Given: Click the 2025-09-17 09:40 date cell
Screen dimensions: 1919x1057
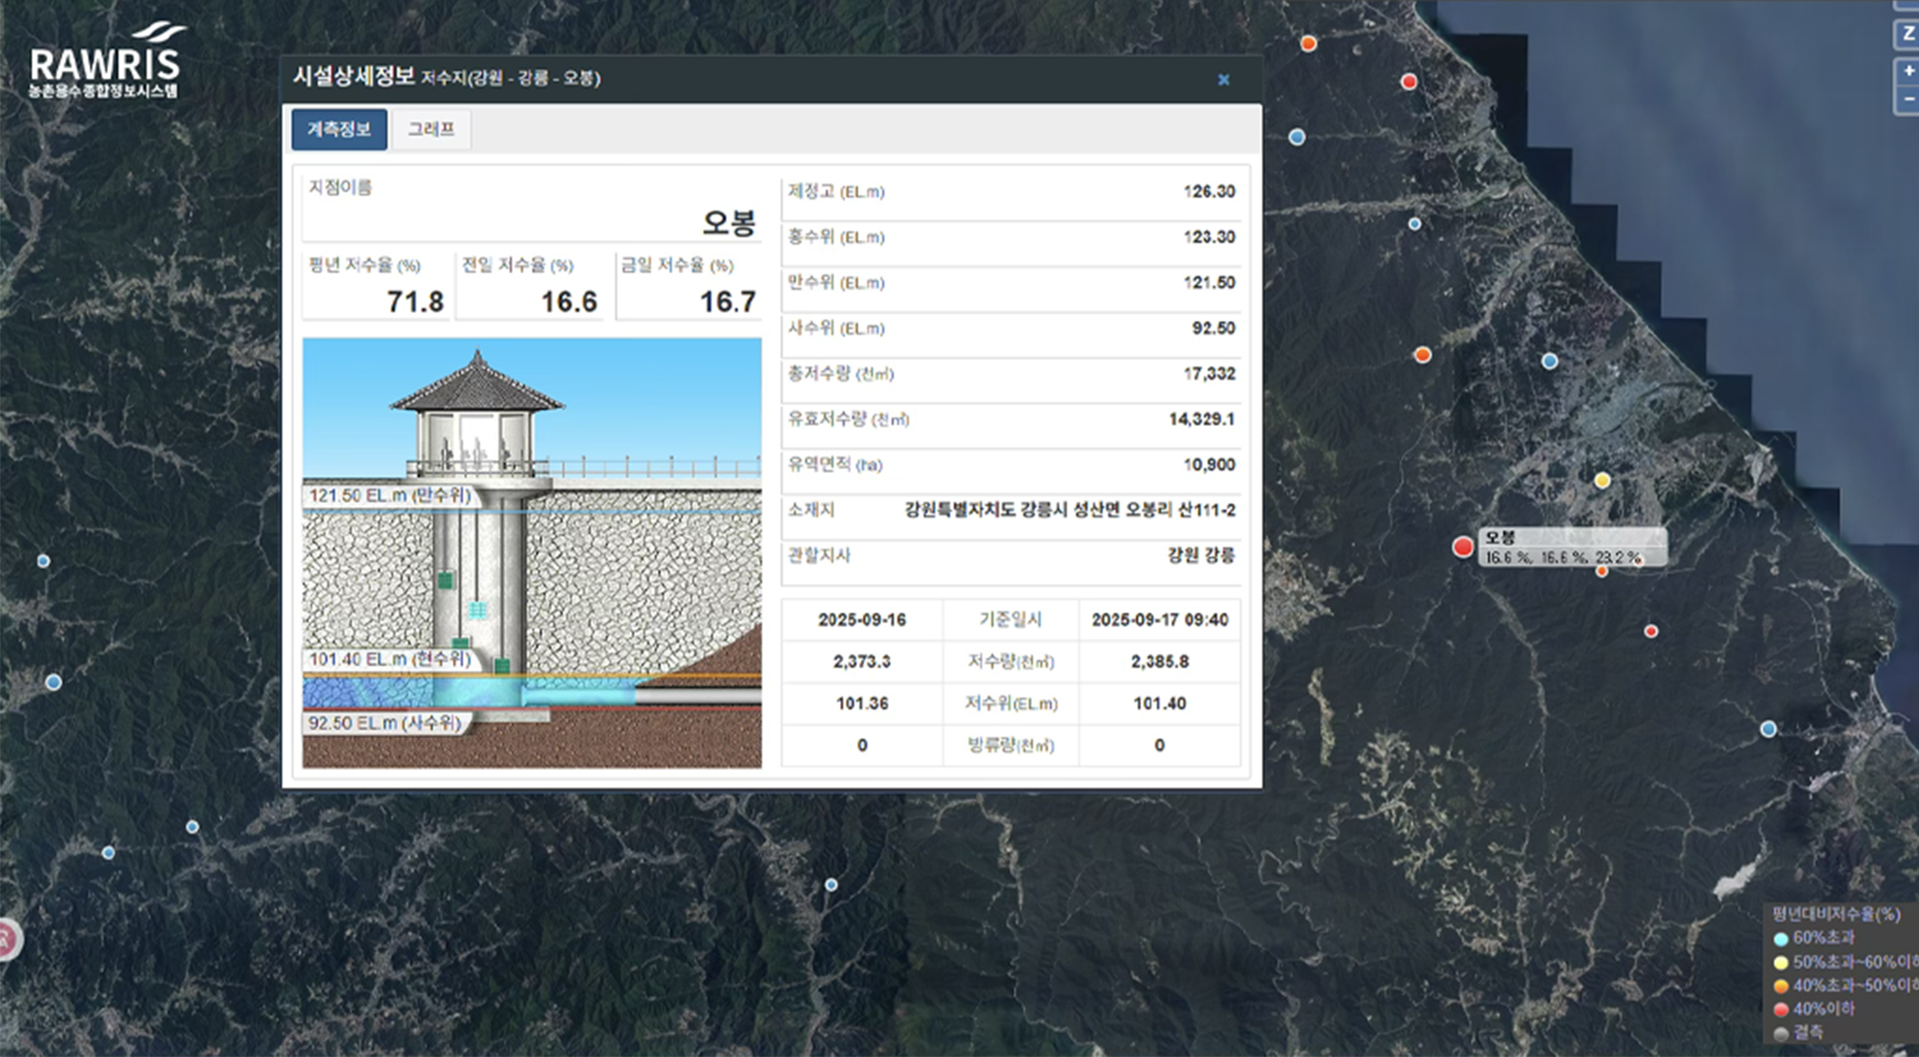Looking at the screenshot, I should (x=1159, y=620).
